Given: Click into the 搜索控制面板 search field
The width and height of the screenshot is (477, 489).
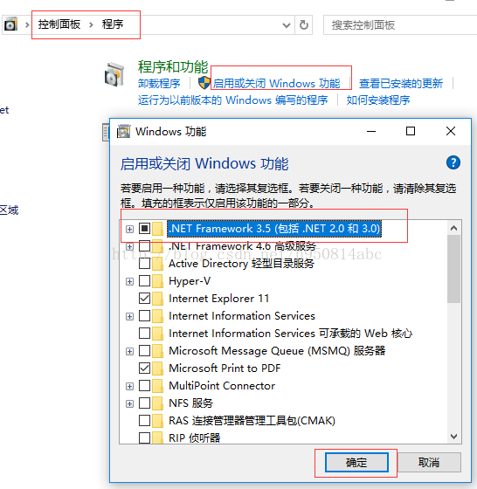Looking at the screenshot, I should point(400,25).
